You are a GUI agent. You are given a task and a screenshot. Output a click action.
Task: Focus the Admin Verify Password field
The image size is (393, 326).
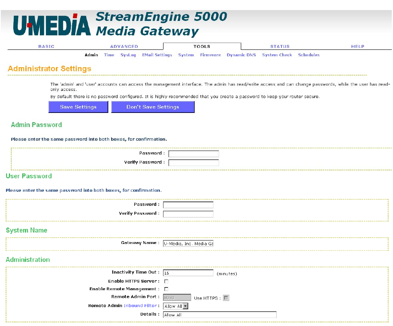click(194, 163)
